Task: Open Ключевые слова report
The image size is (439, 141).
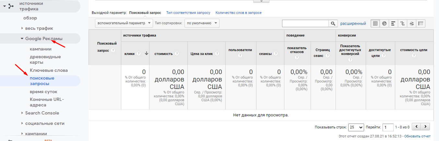Action: (x=49, y=70)
